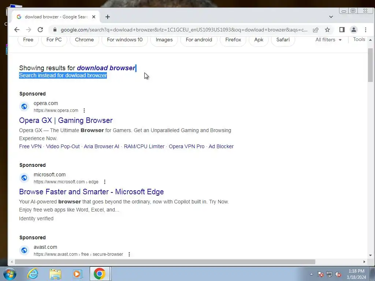This screenshot has height=281, width=375.
Task: Open options menu for avast.com ad
Action: pos(129,254)
